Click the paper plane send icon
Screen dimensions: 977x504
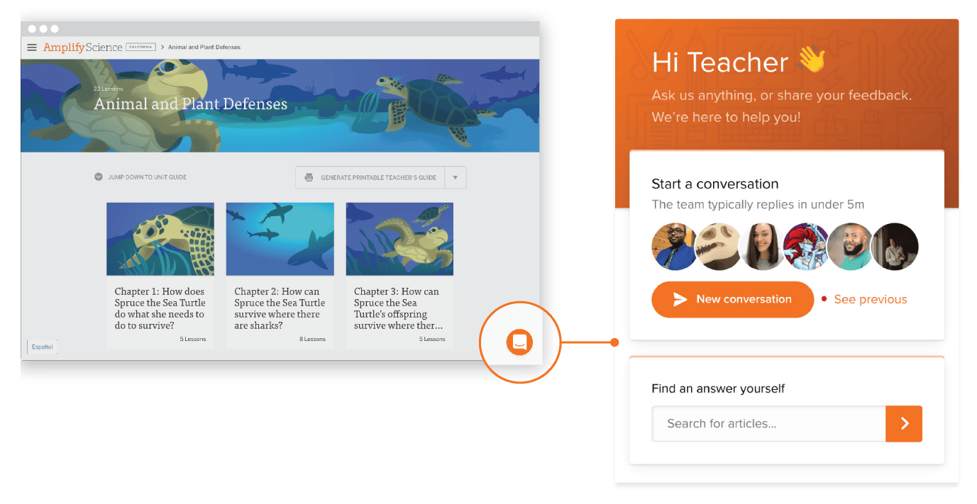coord(680,299)
